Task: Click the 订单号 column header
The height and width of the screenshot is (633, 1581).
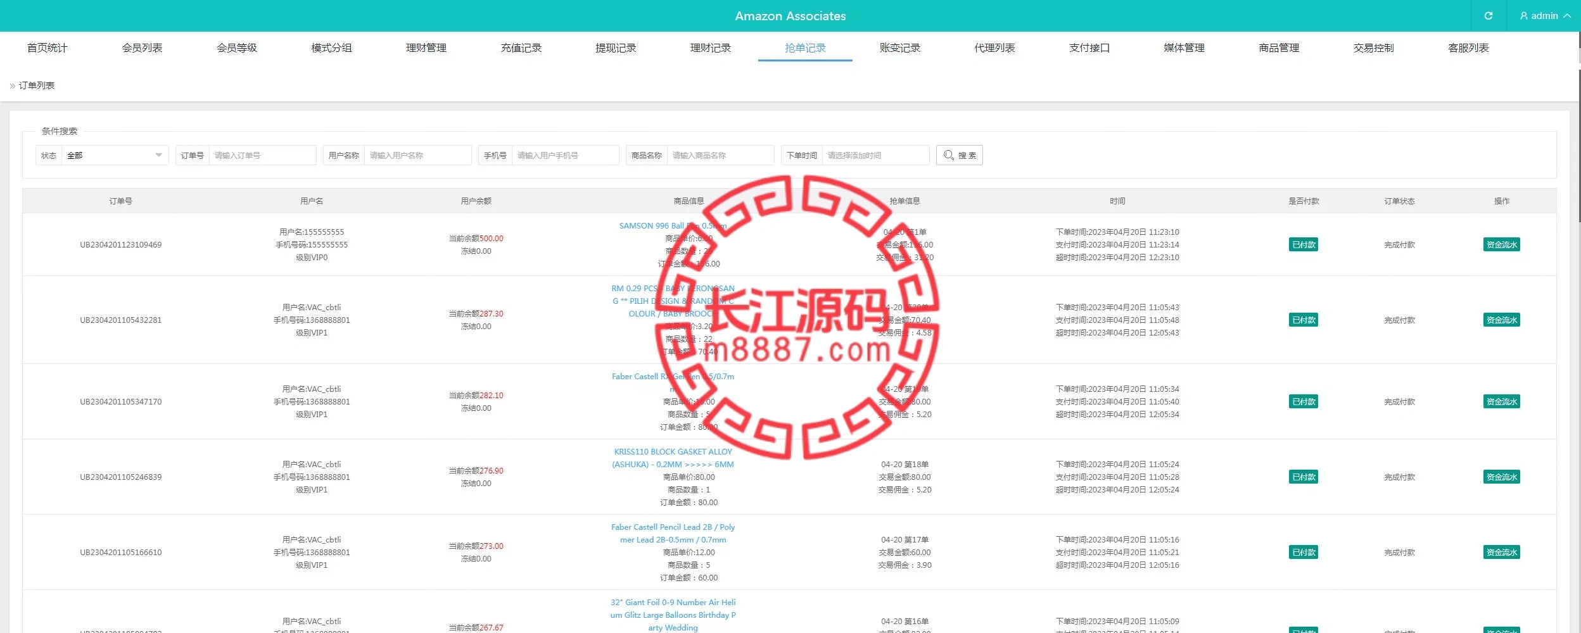Action: pyautogui.click(x=120, y=201)
